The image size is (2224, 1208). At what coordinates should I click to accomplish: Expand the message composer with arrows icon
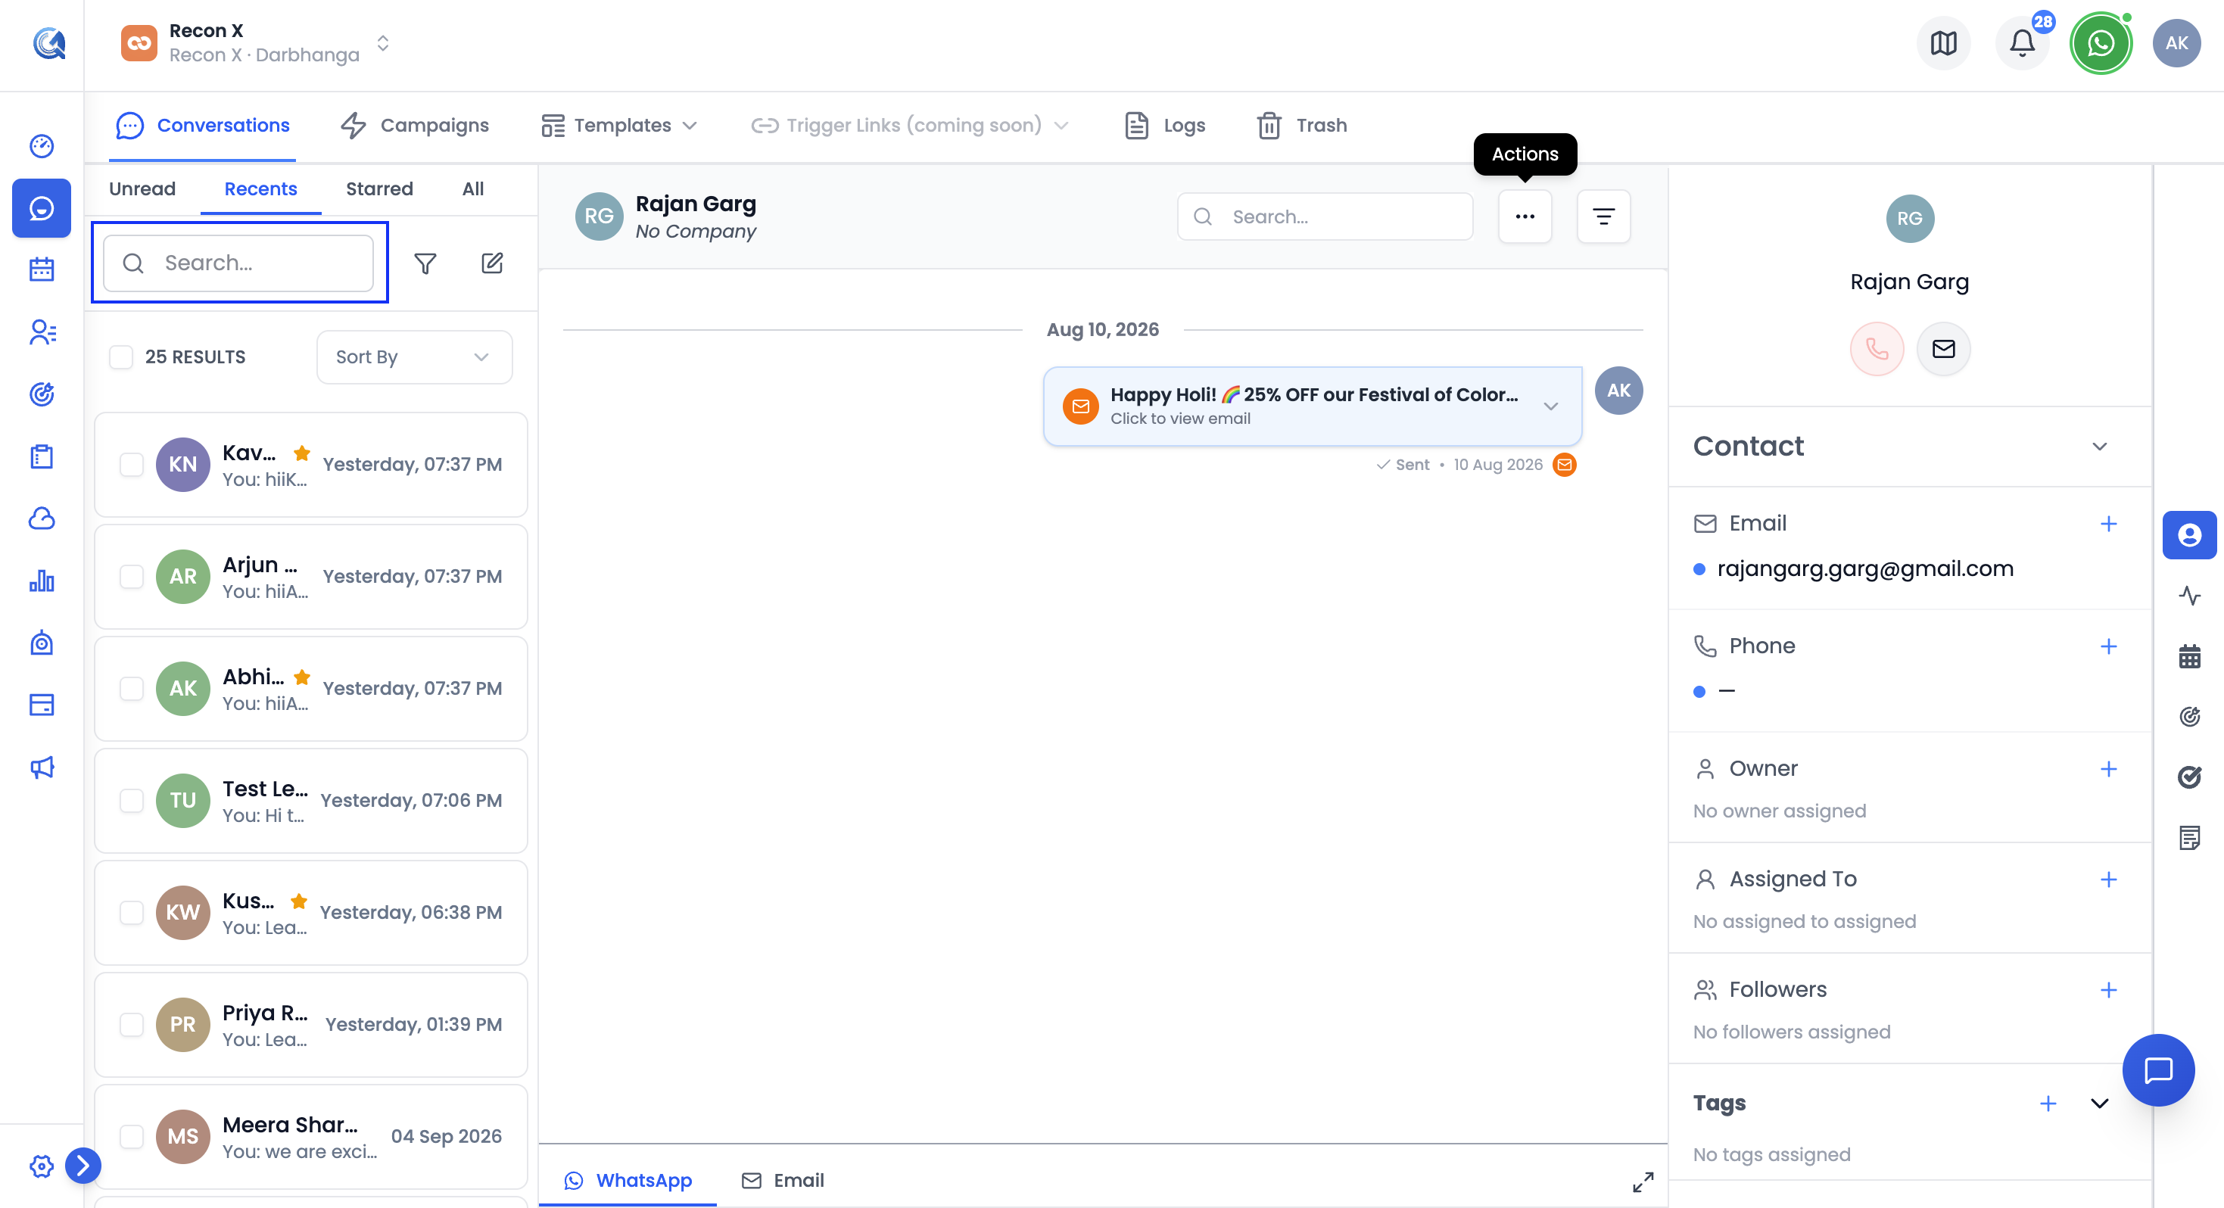(x=1642, y=1182)
